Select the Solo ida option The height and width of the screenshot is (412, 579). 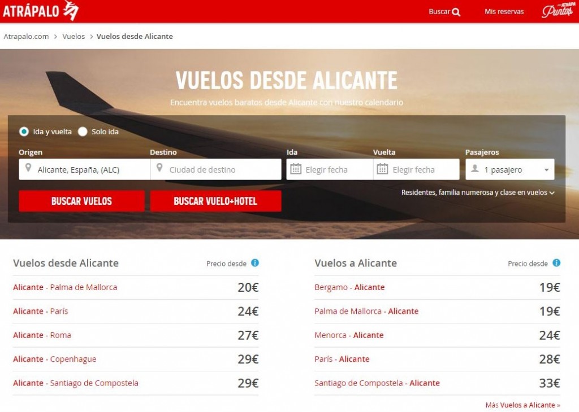pos(83,131)
